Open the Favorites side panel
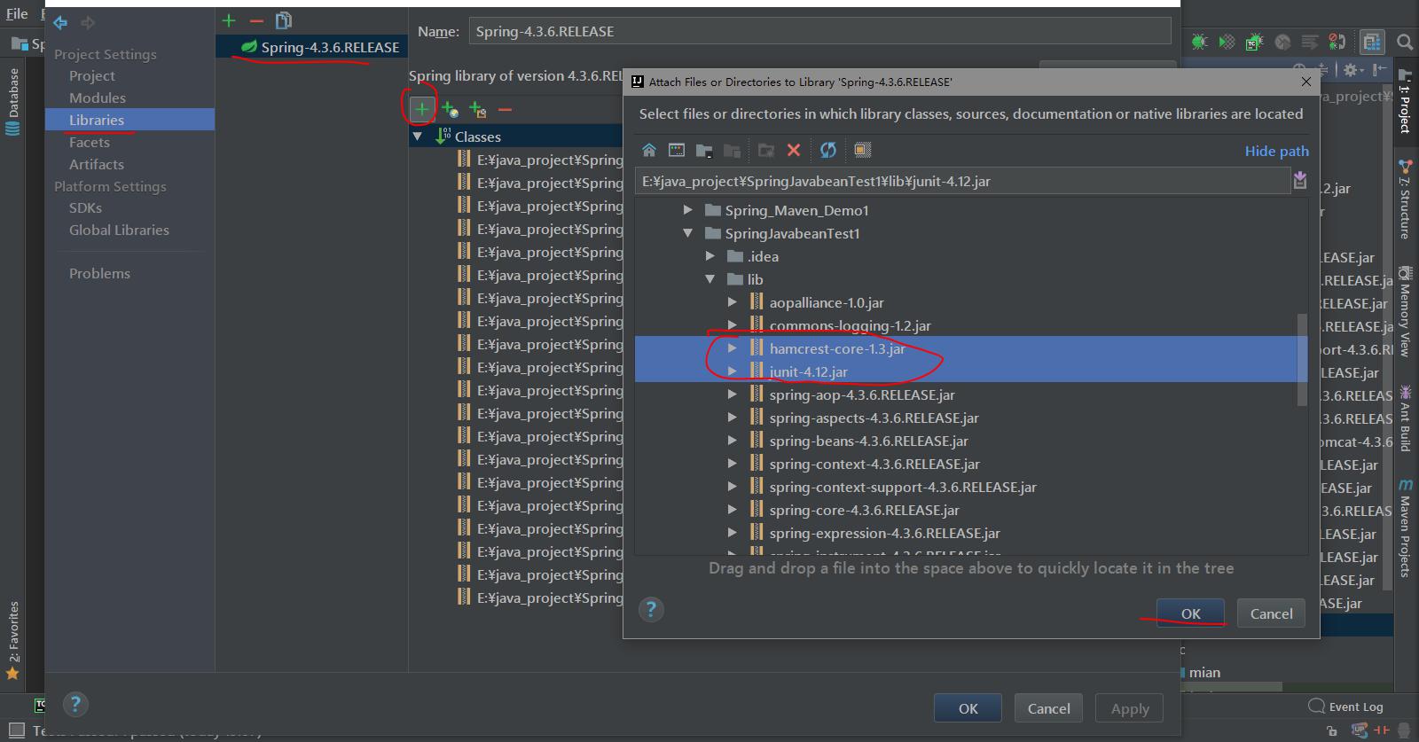The image size is (1419, 742). click(x=13, y=640)
